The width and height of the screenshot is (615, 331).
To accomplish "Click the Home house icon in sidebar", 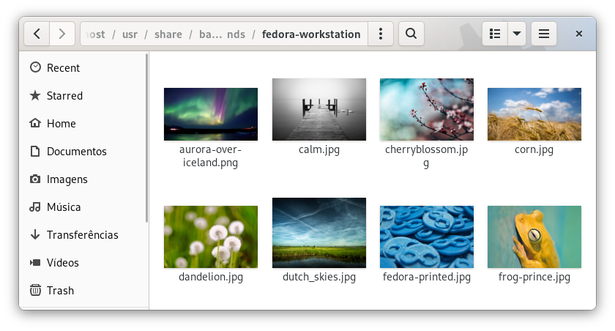I will pos(35,123).
